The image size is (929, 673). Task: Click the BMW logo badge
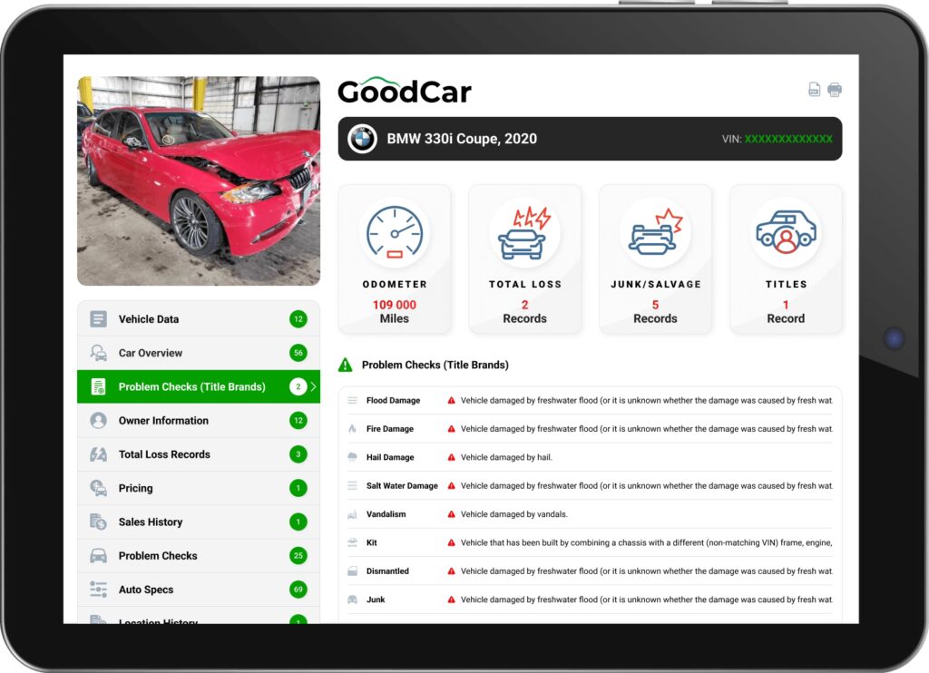click(363, 139)
